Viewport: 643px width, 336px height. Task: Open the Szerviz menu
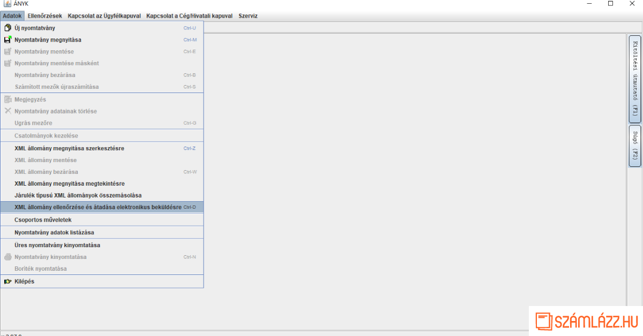pos(248,16)
